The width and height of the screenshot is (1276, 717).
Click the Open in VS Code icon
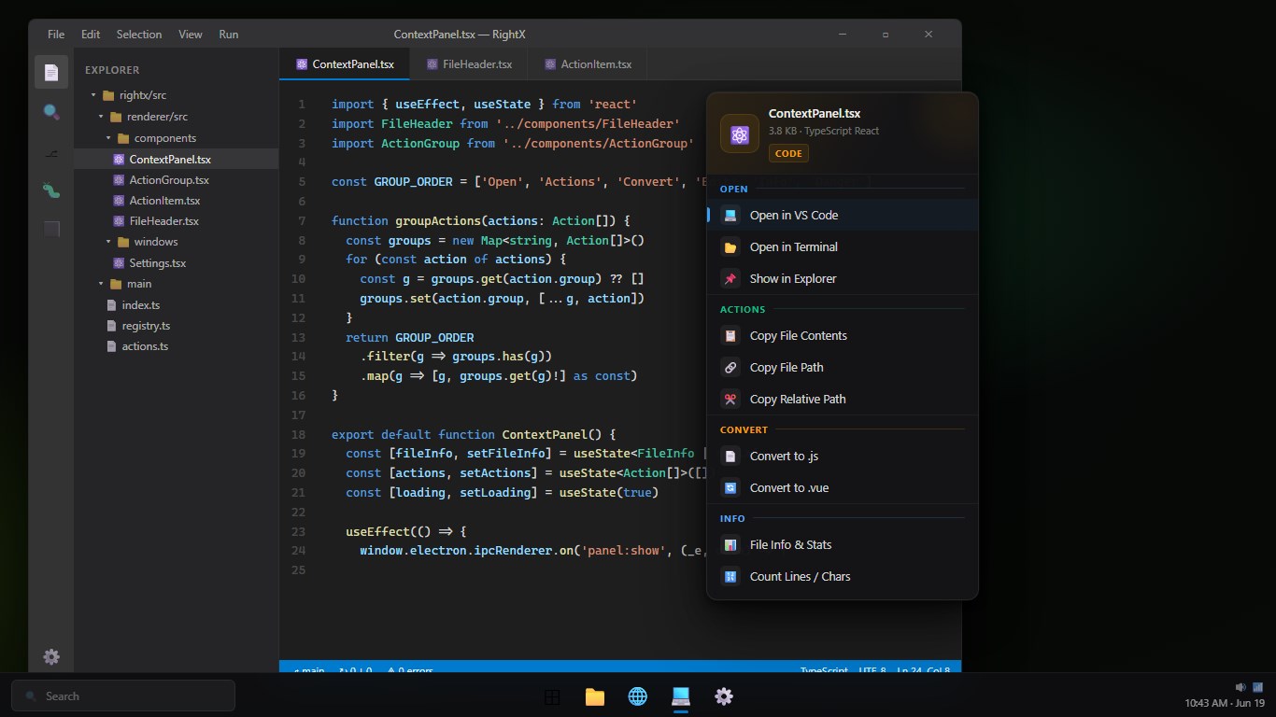[730, 215]
